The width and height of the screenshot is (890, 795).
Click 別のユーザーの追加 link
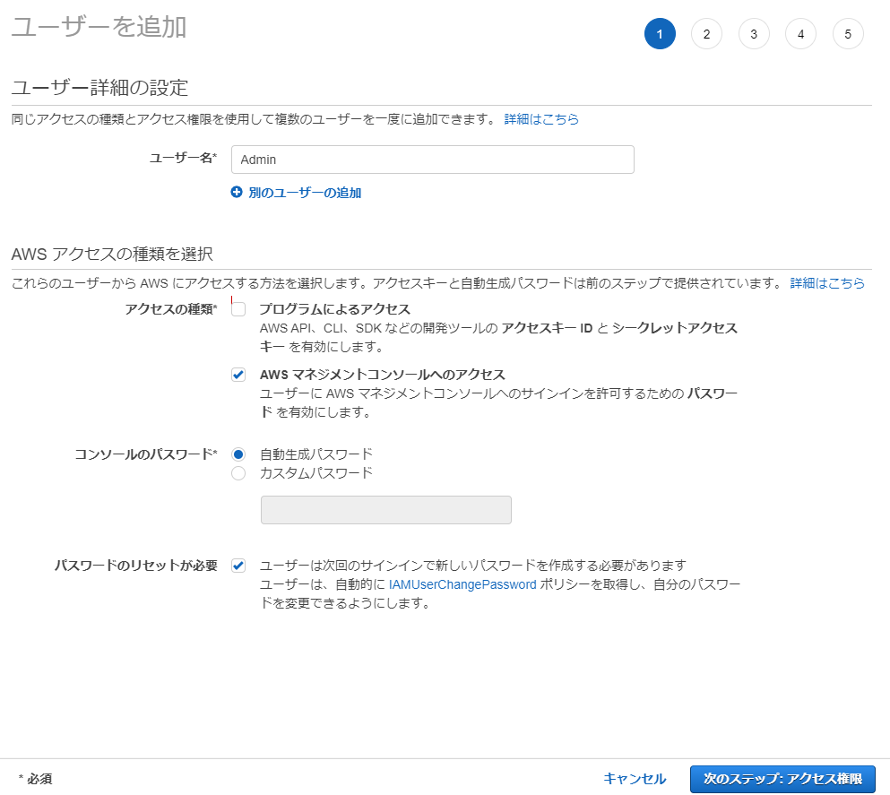click(x=305, y=193)
